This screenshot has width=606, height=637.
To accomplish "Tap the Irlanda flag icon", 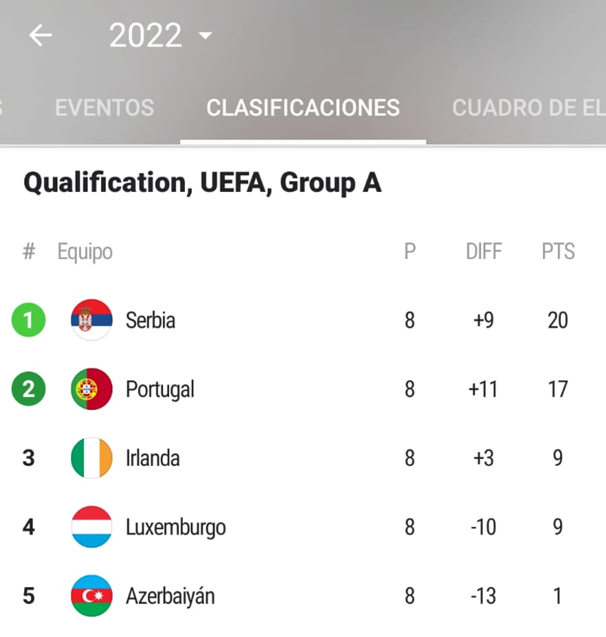I will pyautogui.click(x=91, y=457).
